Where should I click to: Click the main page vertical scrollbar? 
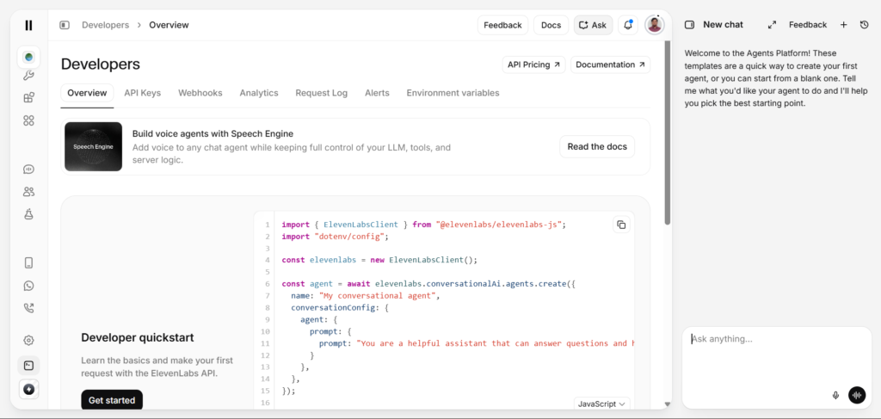668,132
